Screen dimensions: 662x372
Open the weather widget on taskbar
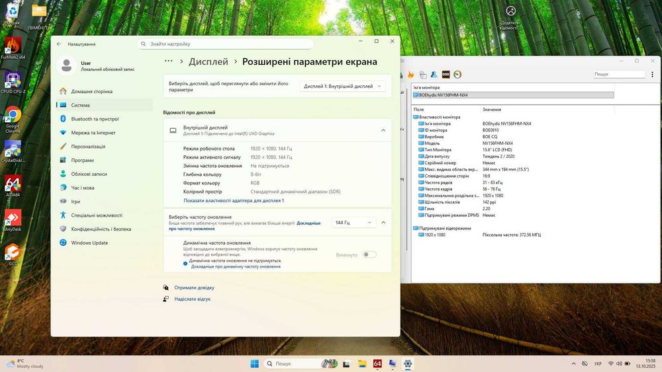tap(25, 363)
